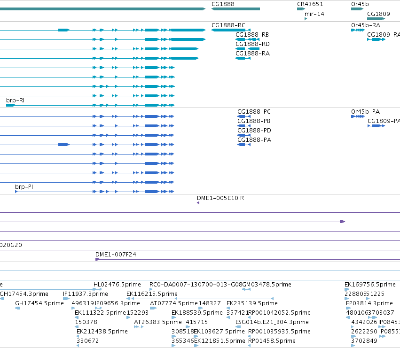This screenshot has width=400, height=348.
Task: Select EST label EK235139.5prime
Action: coord(252,303)
